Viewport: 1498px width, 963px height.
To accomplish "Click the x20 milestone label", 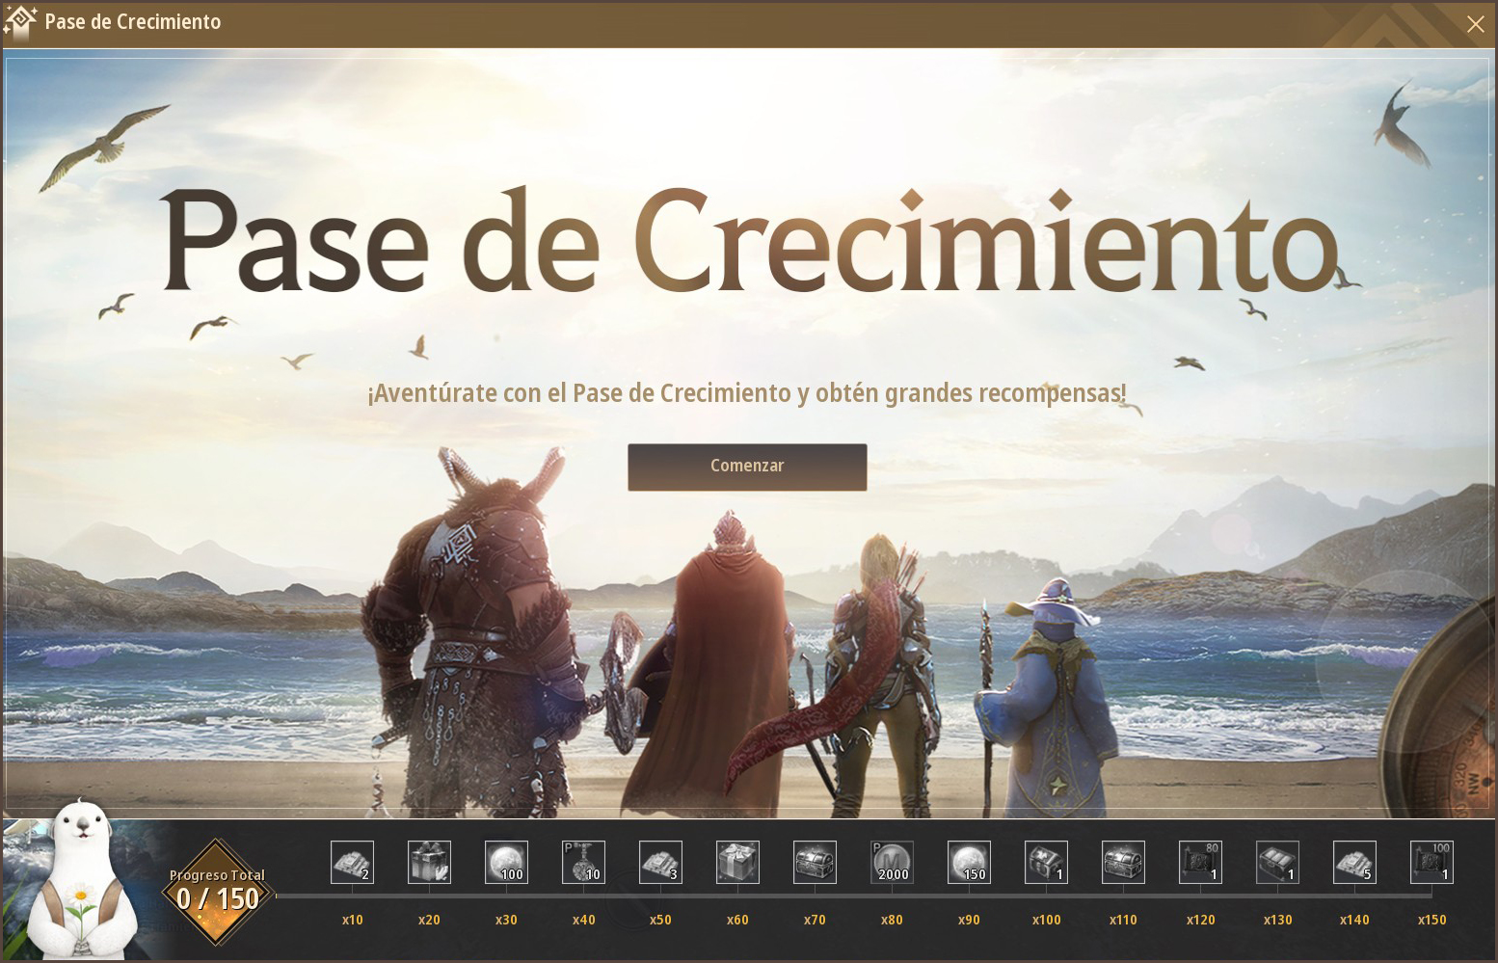I will click(x=429, y=920).
